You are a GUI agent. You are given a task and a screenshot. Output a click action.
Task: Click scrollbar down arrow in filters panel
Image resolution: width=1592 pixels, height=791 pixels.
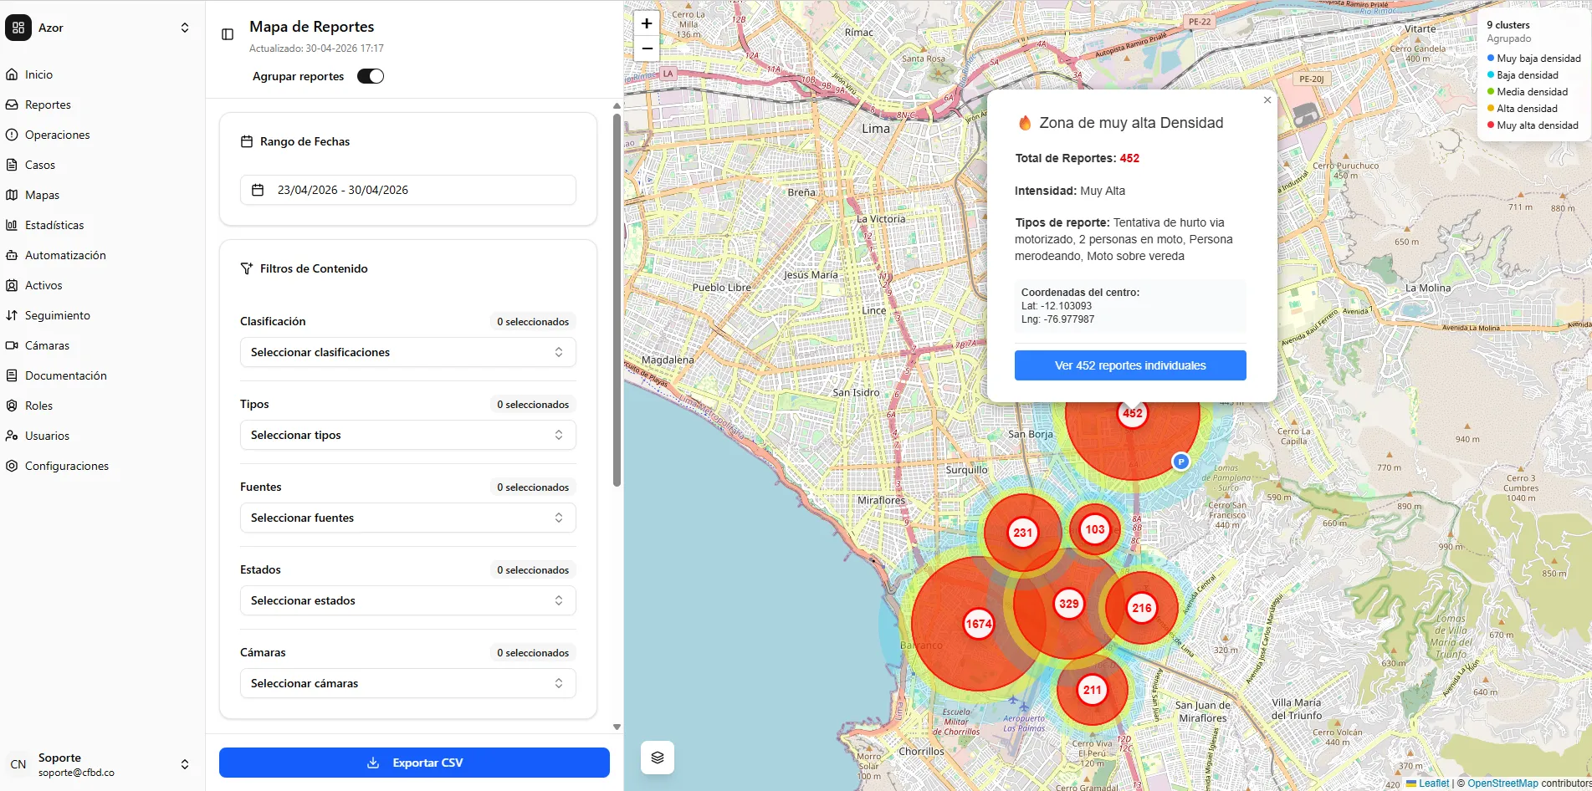(617, 727)
